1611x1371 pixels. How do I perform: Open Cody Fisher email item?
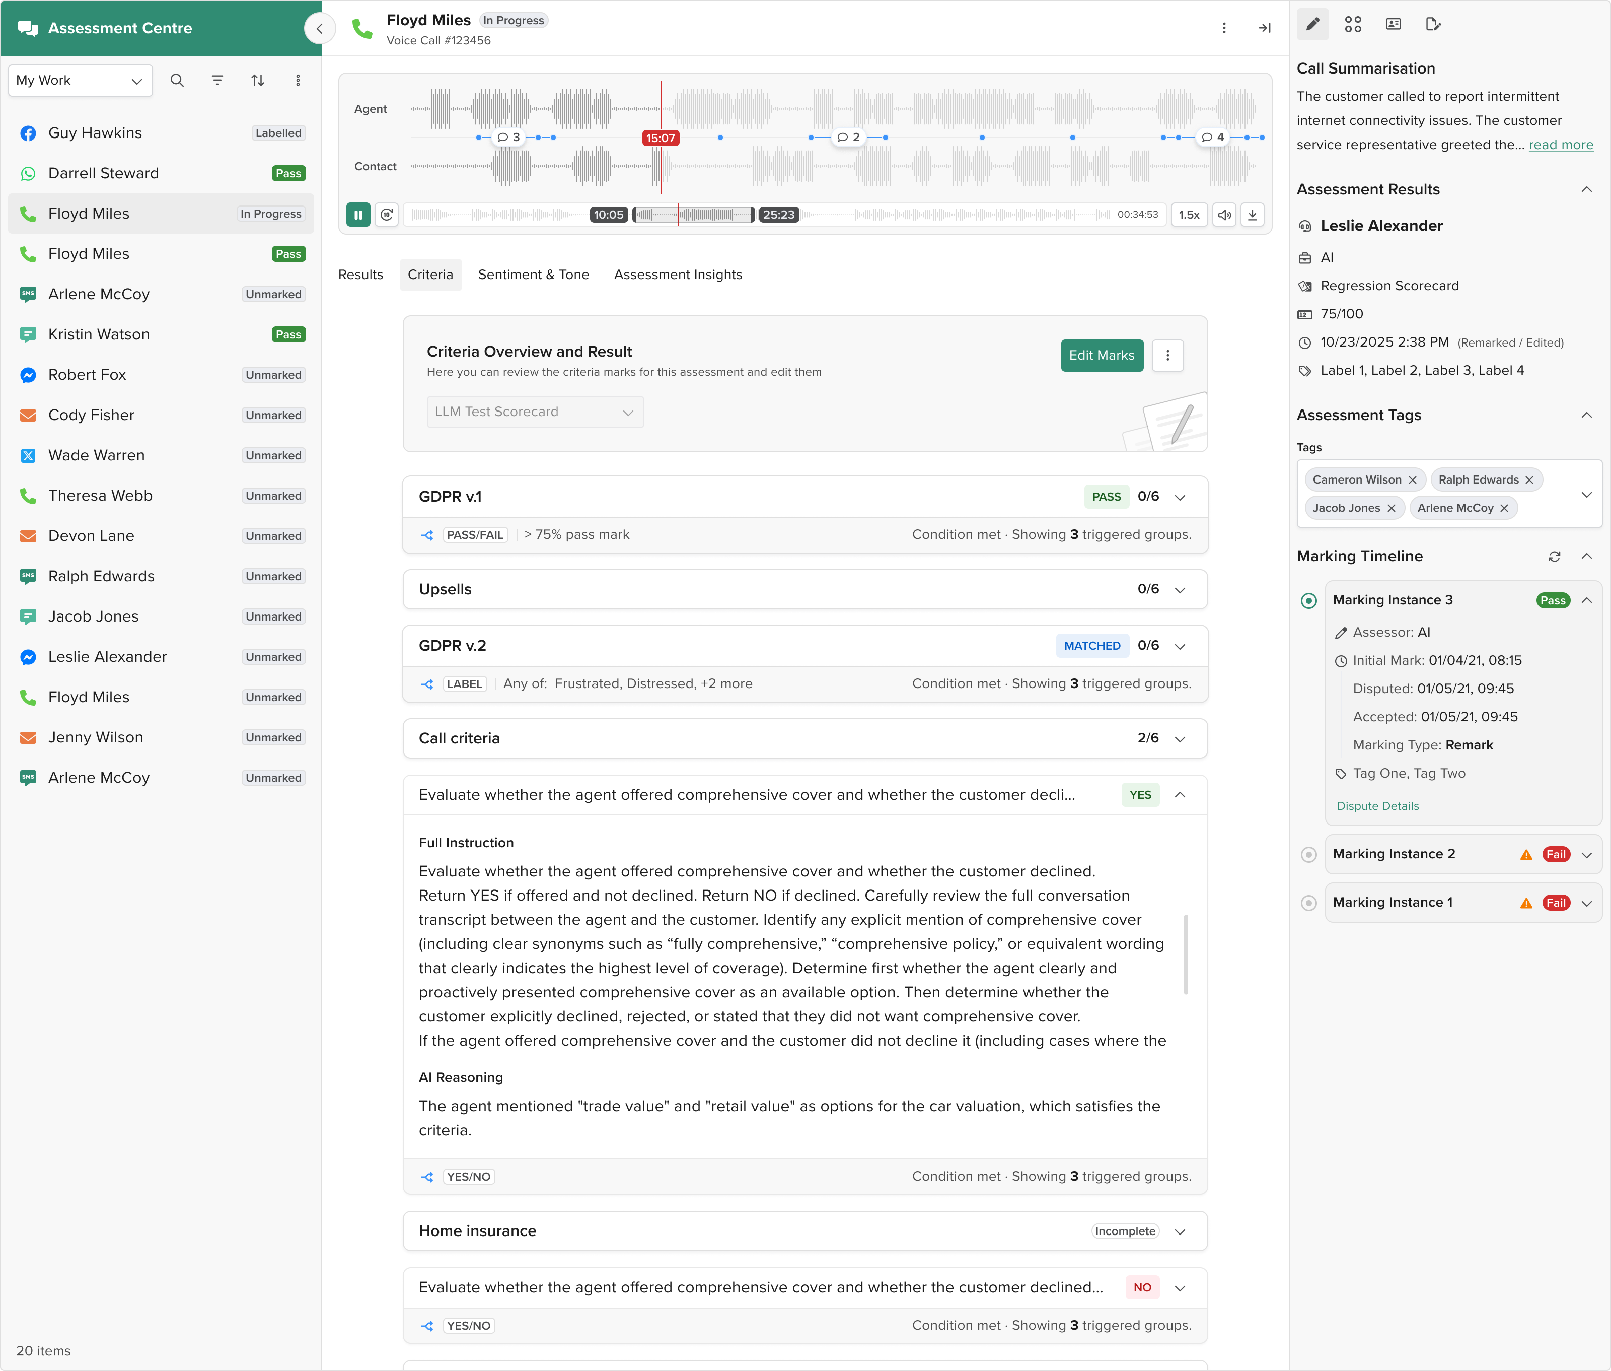pos(161,416)
